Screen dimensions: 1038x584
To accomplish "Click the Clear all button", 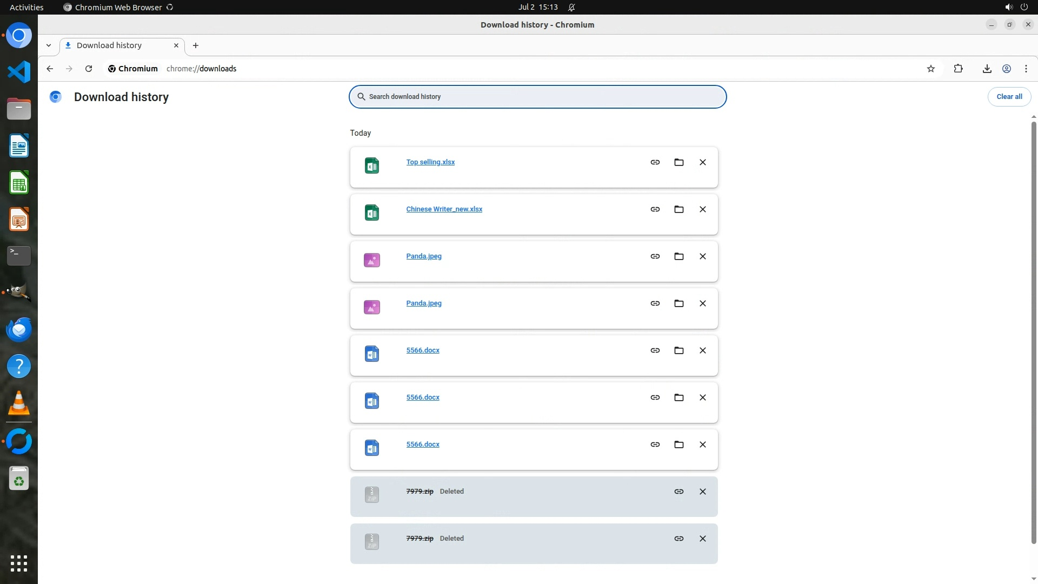I will (1009, 97).
